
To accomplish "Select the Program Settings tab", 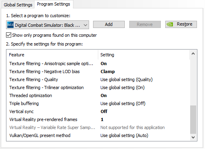I will pos(53,4).
